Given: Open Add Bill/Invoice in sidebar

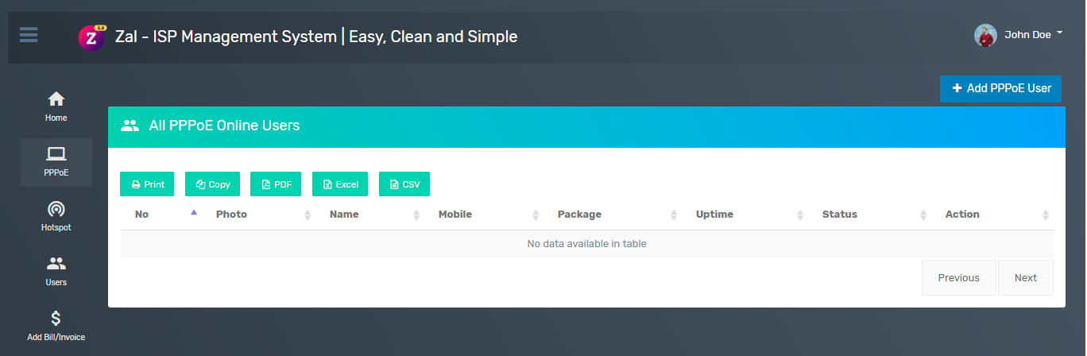Looking at the screenshot, I should (x=56, y=327).
